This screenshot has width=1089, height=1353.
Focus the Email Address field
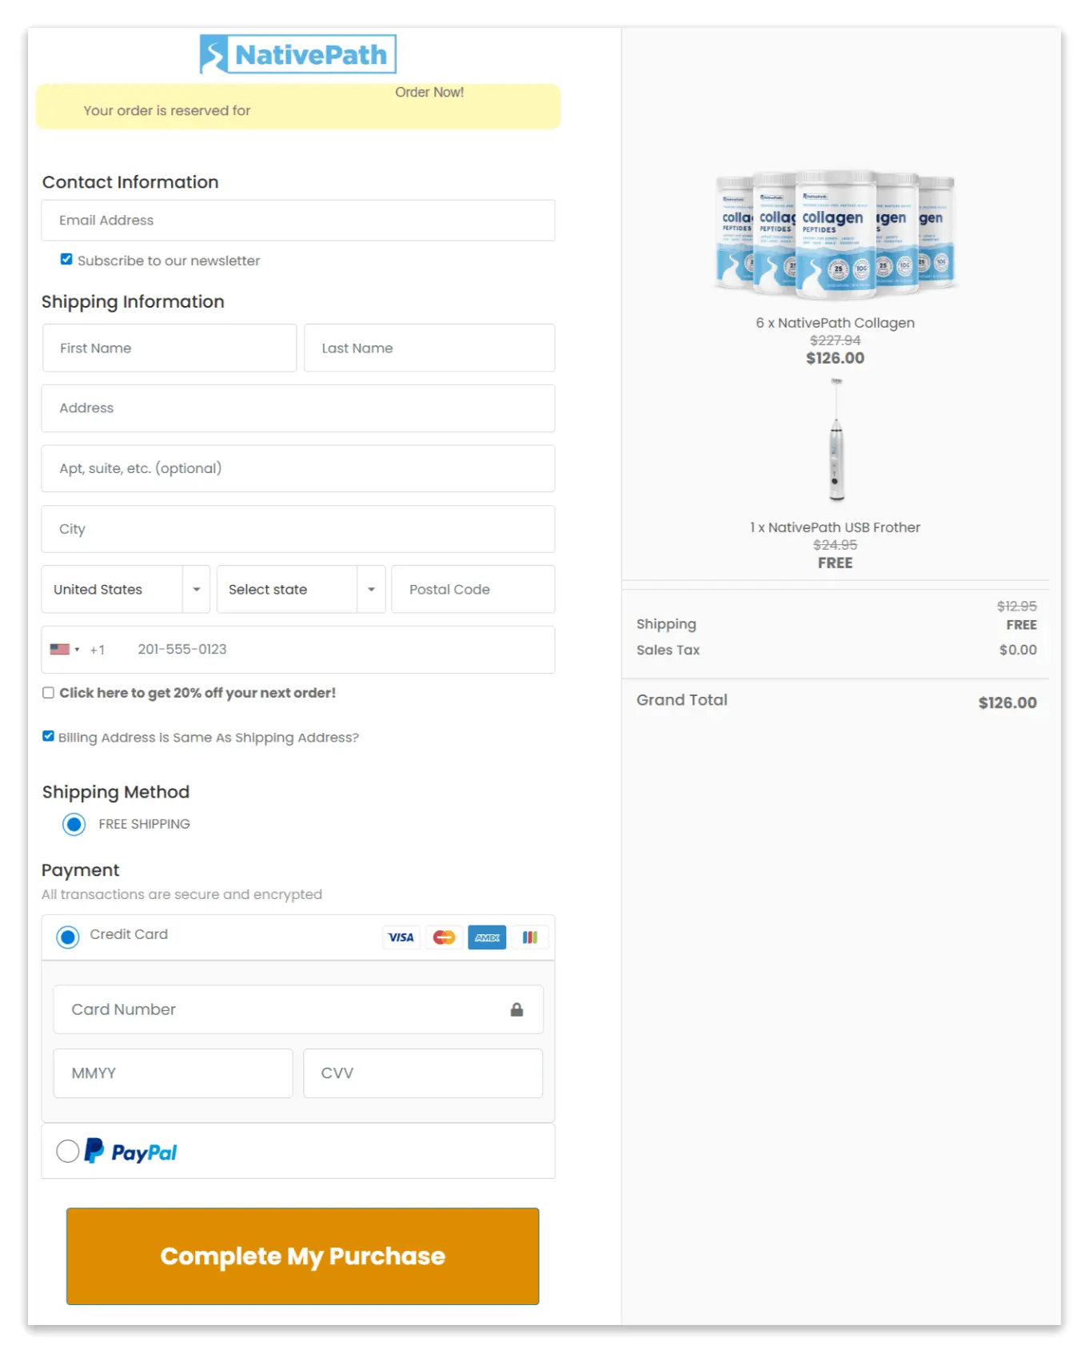pyautogui.click(x=298, y=221)
